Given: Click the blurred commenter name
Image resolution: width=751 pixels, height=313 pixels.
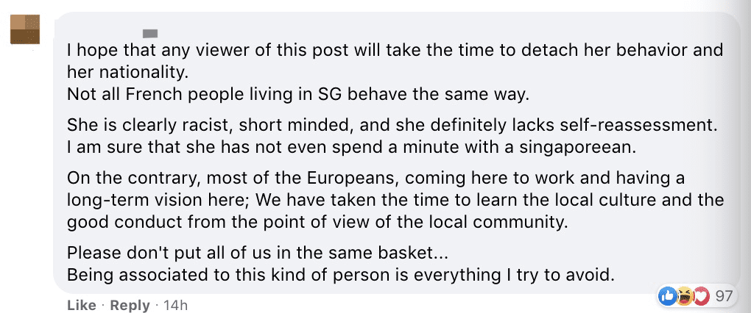Looking at the screenshot, I should 150,32.
